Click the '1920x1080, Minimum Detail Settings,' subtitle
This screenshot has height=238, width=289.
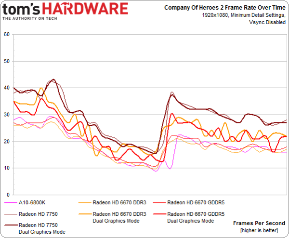[244, 15]
